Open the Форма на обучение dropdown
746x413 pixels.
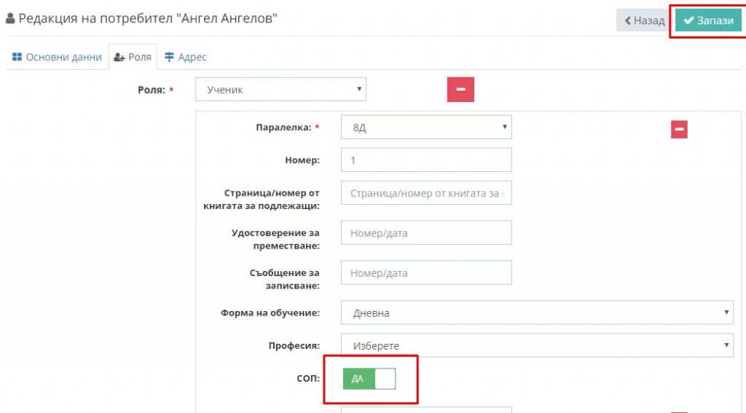click(537, 312)
